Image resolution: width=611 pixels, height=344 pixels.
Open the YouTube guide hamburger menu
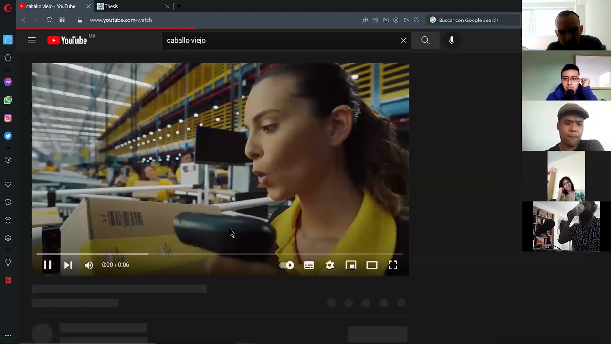coord(32,41)
